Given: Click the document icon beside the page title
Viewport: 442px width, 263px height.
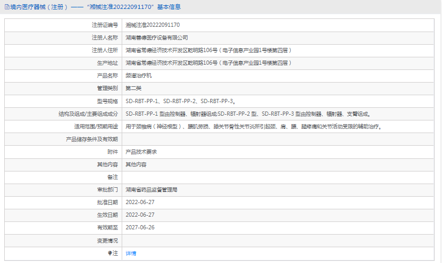Looking at the screenshot, I should pos(7,7).
